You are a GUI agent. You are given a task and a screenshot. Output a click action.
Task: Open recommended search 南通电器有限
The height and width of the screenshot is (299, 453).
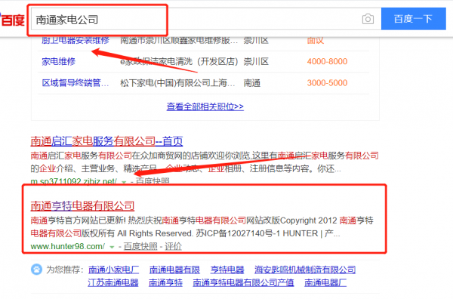(x=174, y=270)
